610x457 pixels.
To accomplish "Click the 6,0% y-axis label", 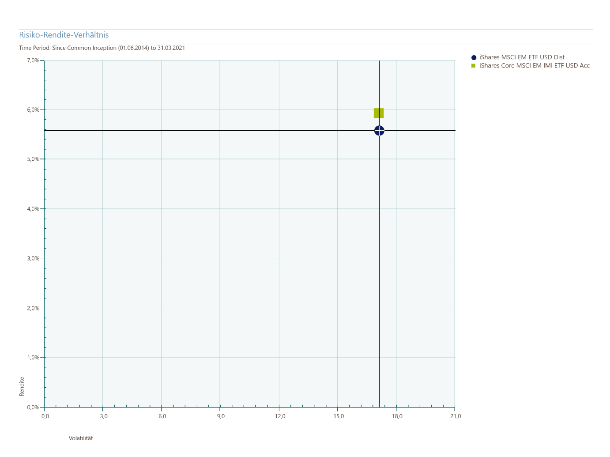I will tap(33, 110).
